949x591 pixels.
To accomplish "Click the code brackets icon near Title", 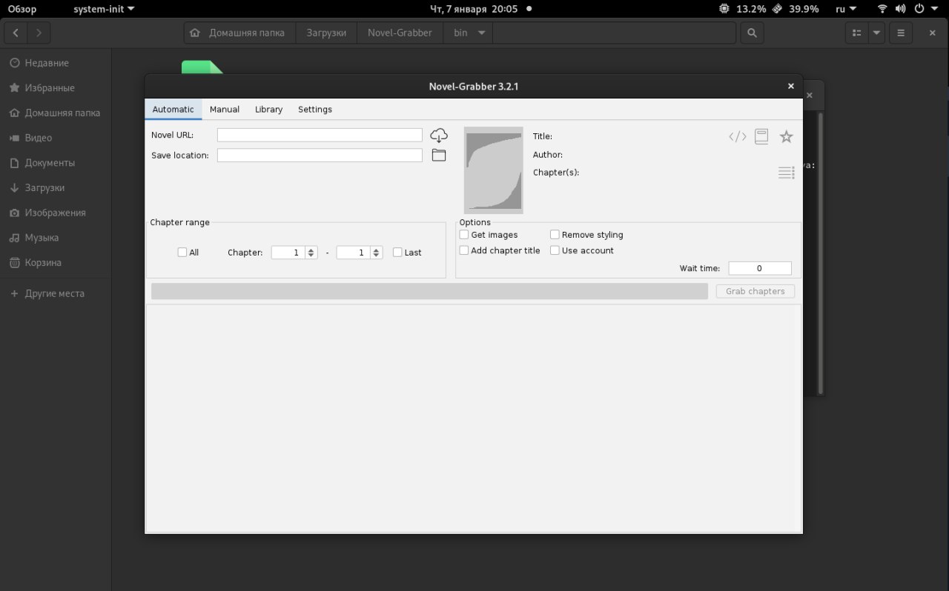I will click(738, 136).
